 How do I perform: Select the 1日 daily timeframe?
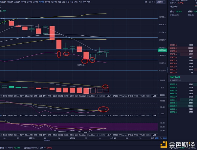[x=59, y=2]
